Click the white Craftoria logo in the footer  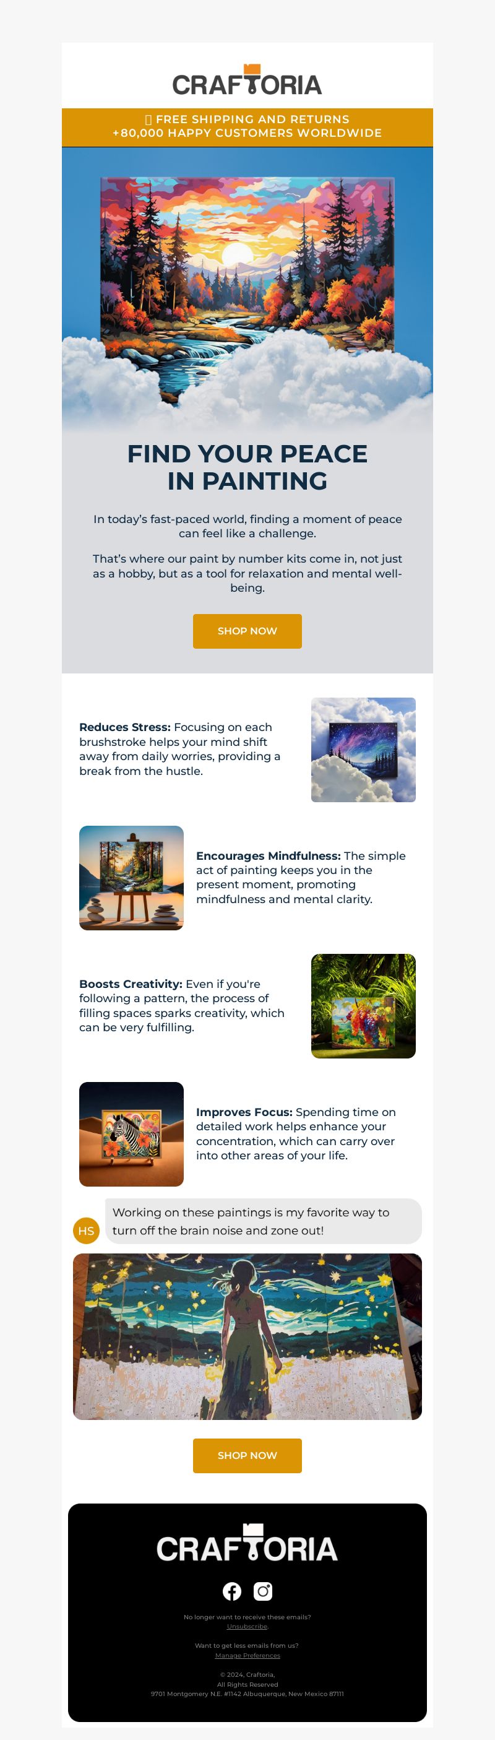pyautogui.click(x=247, y=1543)
